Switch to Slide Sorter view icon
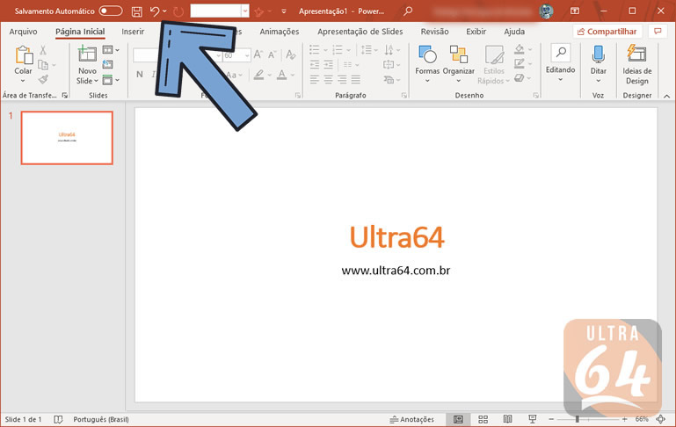676x427 pixels. [x=483, y=420]
